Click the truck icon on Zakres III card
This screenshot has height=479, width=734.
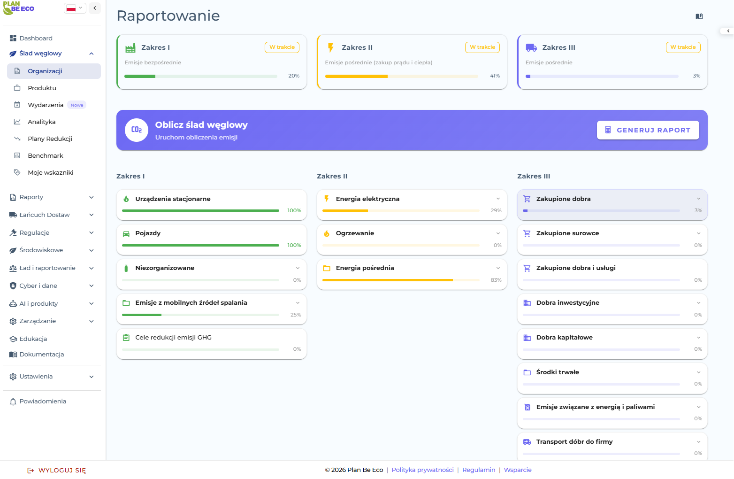coord(531,47)
